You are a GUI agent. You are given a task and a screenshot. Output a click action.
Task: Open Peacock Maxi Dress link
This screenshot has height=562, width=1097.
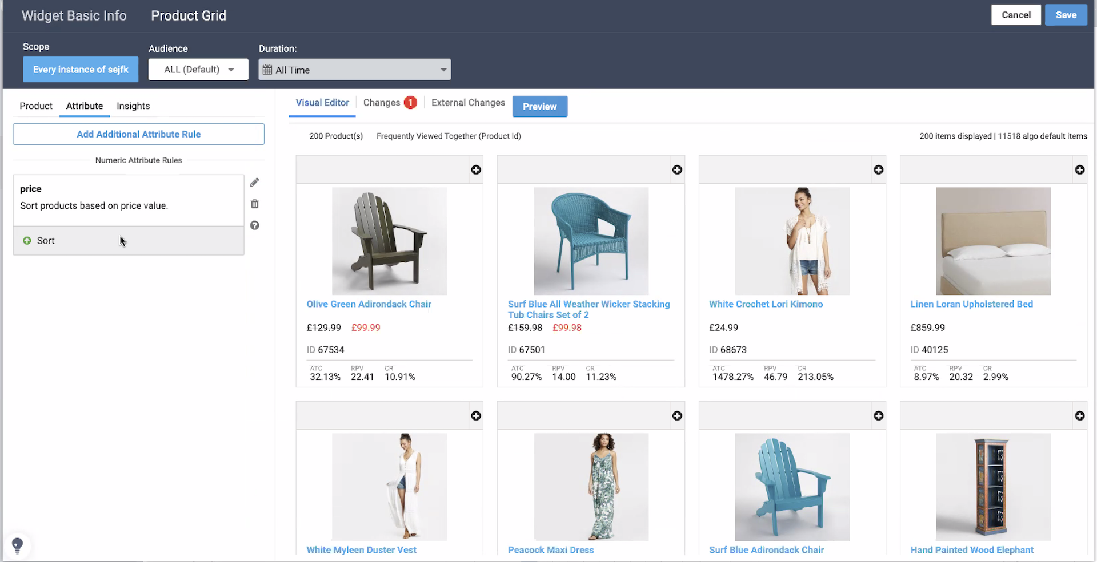551,550
